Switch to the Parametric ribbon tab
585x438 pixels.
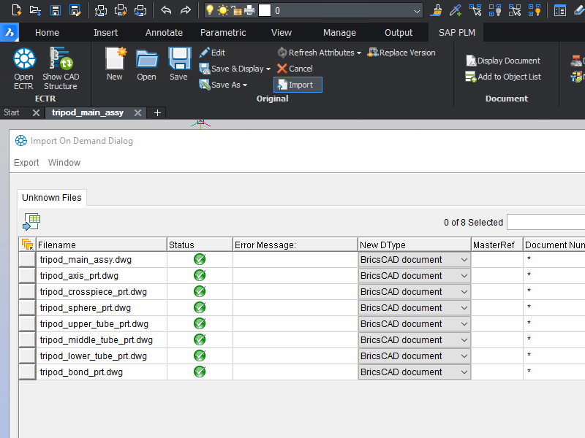point(223,33)
